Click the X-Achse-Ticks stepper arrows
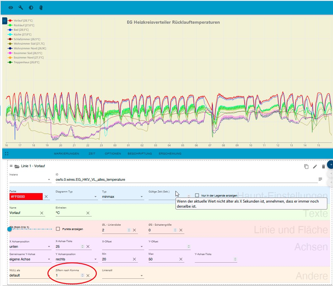Viewport: 333px width, 286px height. pos(83,246)
